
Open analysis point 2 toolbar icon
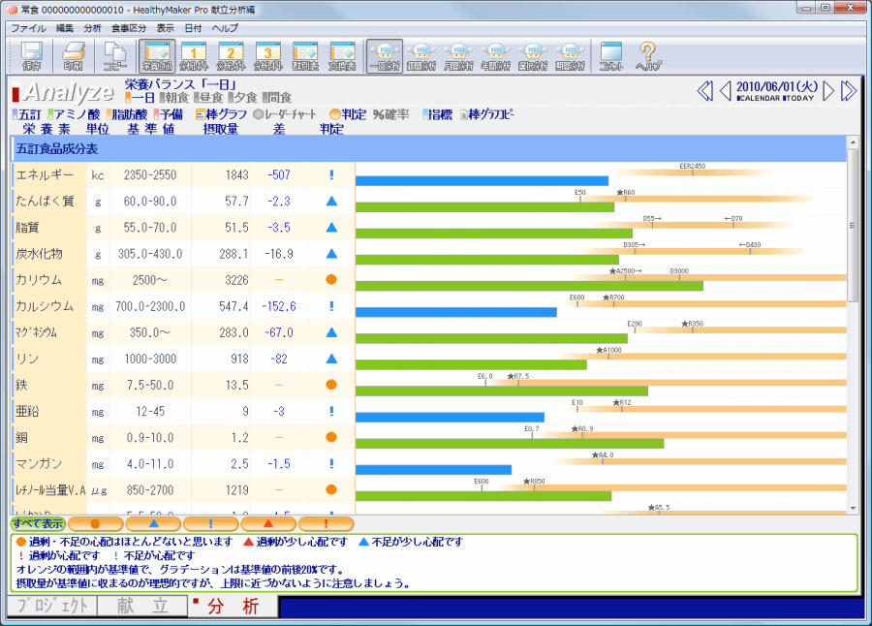(x=231, y=56)
